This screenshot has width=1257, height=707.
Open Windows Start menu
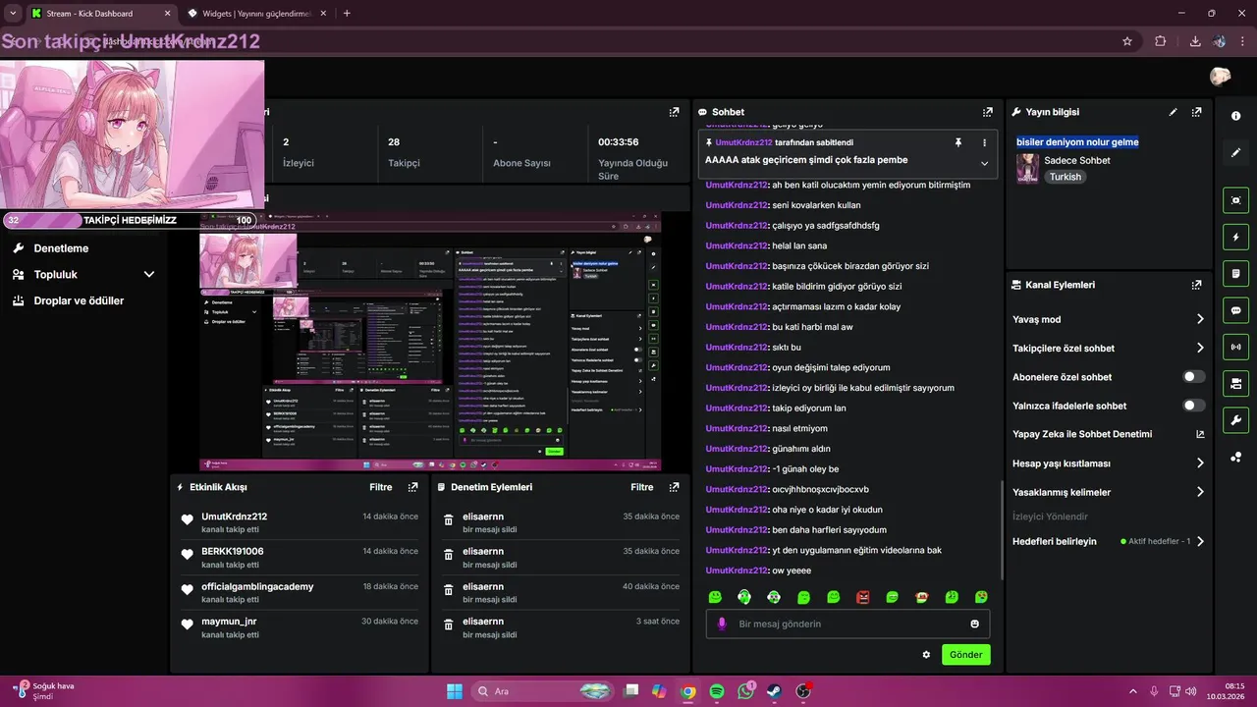455,691
